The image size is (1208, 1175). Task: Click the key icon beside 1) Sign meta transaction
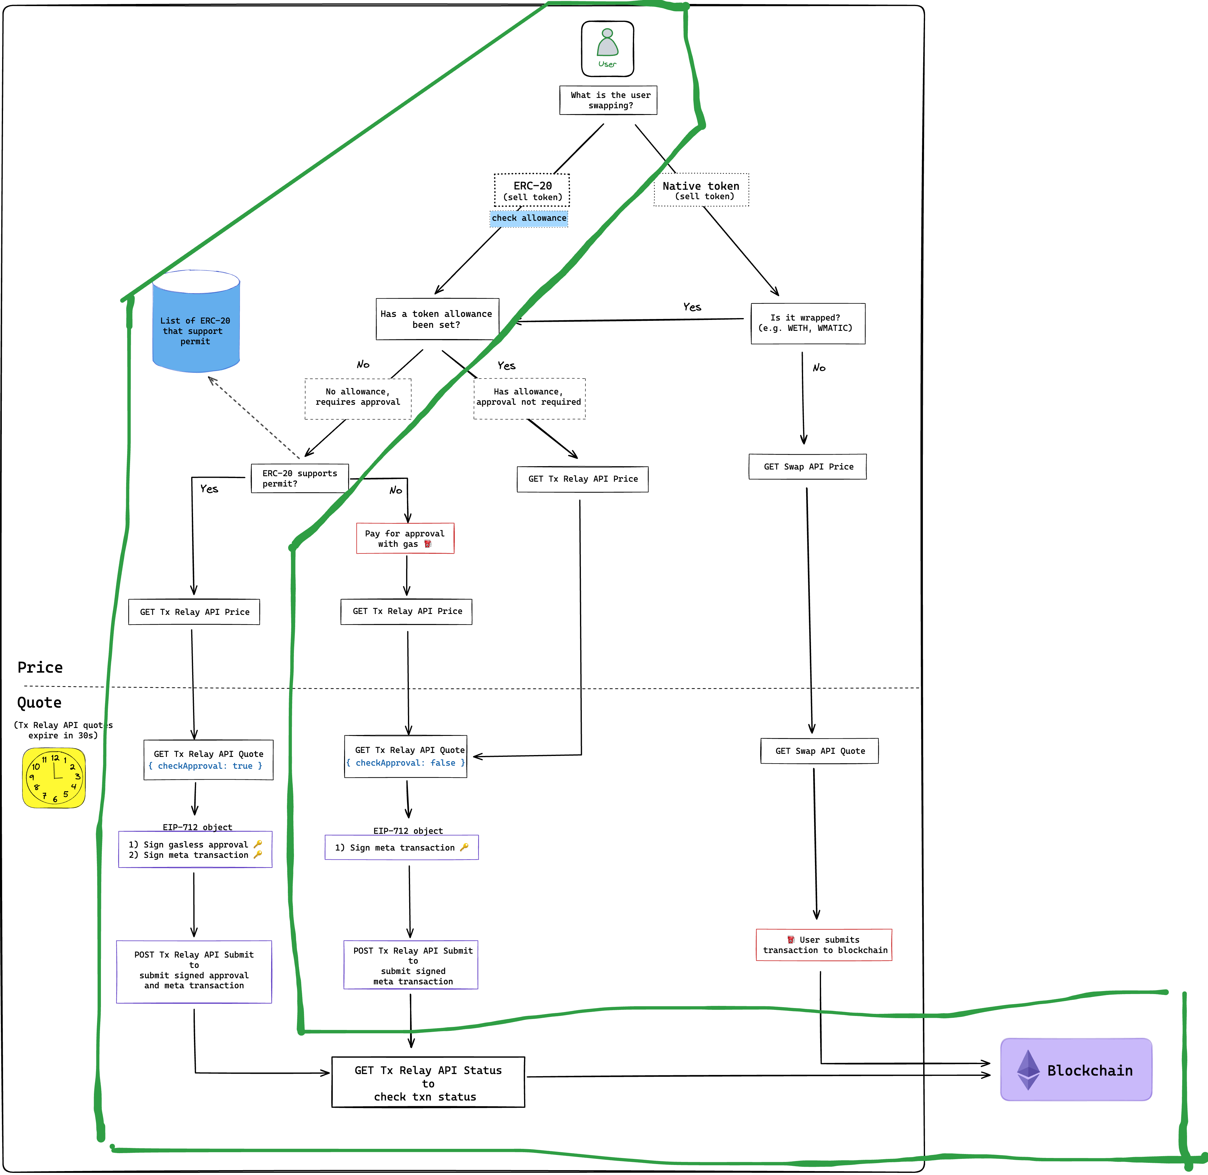point(464,847)
